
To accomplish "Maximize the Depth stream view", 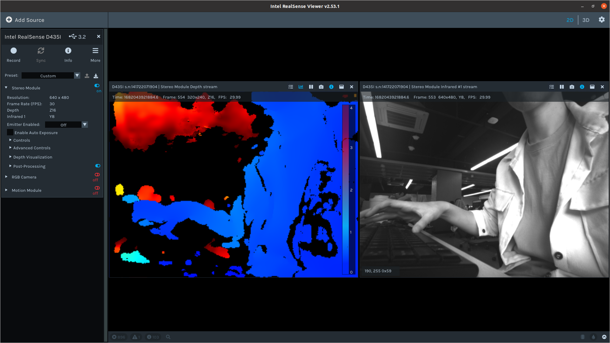I will (341, 87).
